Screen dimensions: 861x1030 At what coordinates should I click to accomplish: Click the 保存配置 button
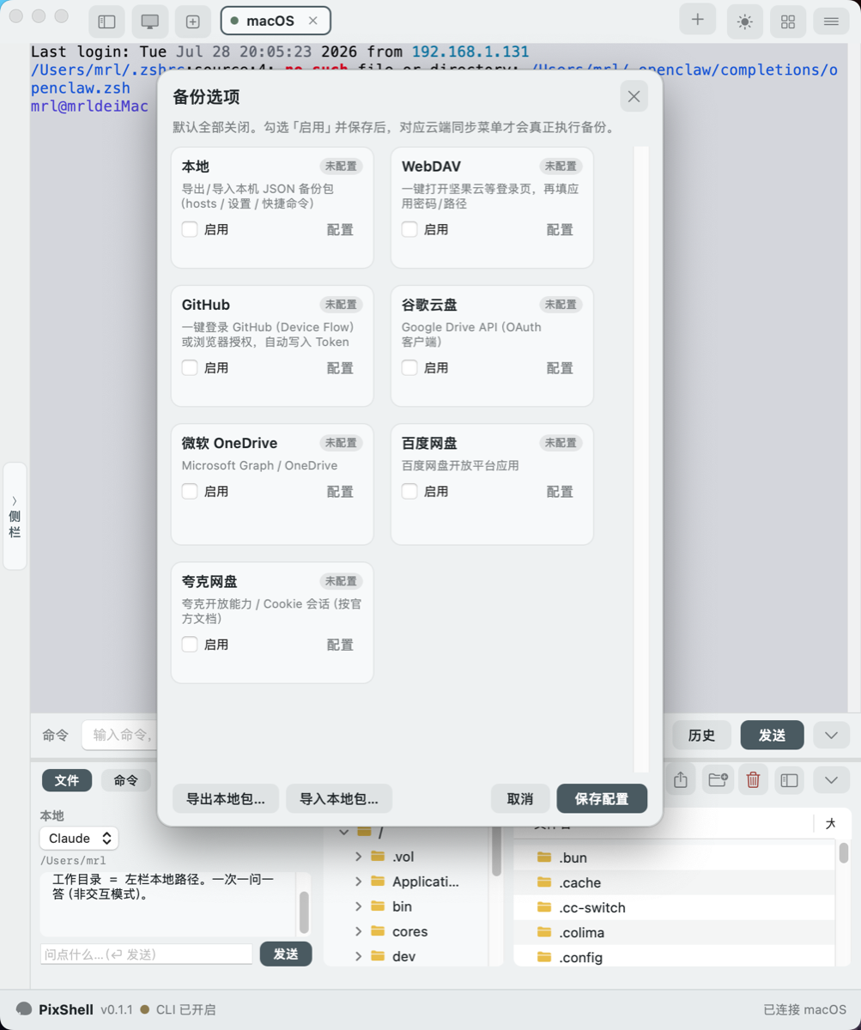point(602,798)
